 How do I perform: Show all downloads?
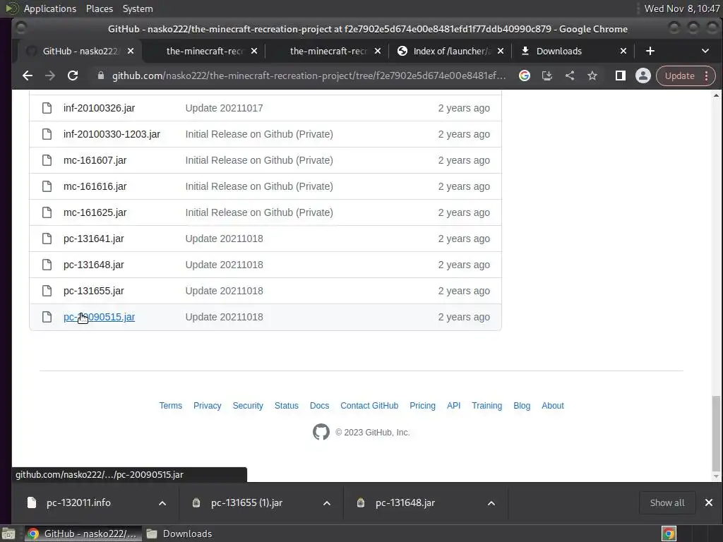(x=667, y=502)
